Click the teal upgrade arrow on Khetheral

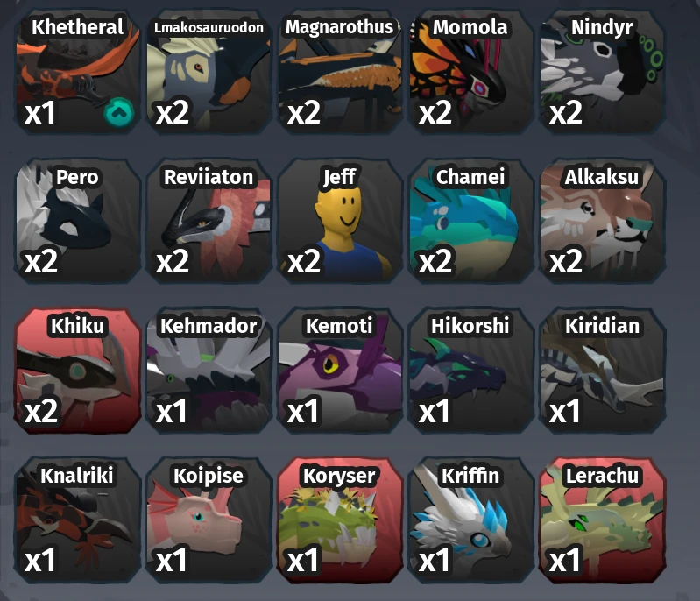pos(119,112)
